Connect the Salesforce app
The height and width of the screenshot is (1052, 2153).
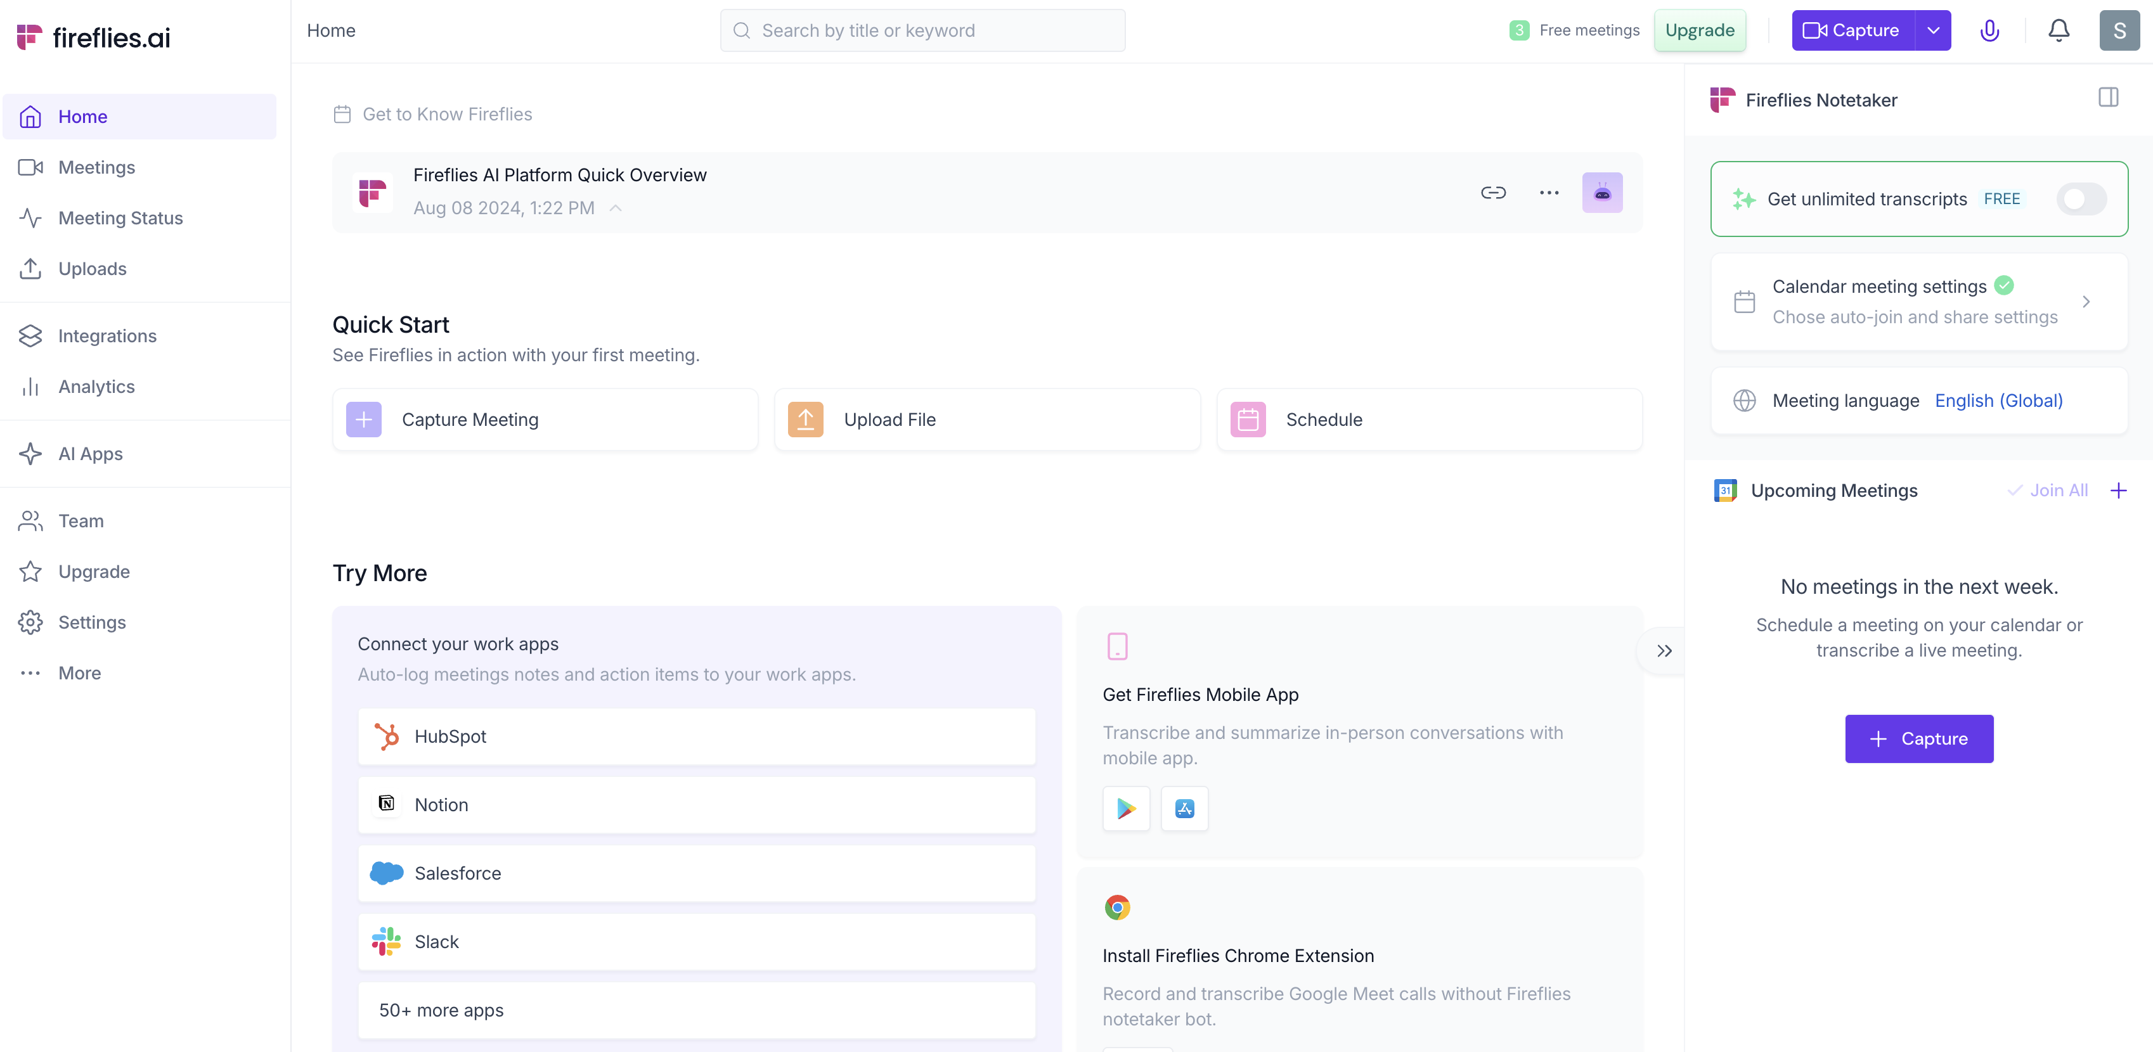point(697,874)
